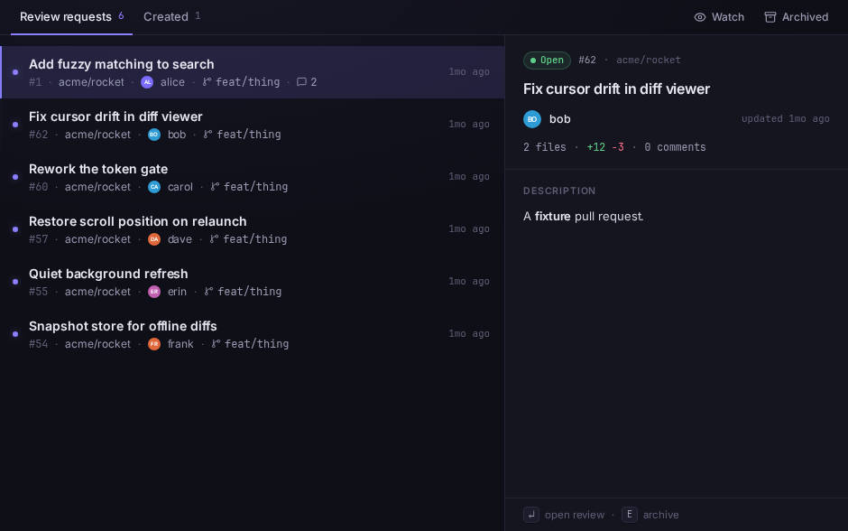Click the branch icon beside carol's feat/thing
Viewport: 848px width, 531px height.
(x=216, y=187)
